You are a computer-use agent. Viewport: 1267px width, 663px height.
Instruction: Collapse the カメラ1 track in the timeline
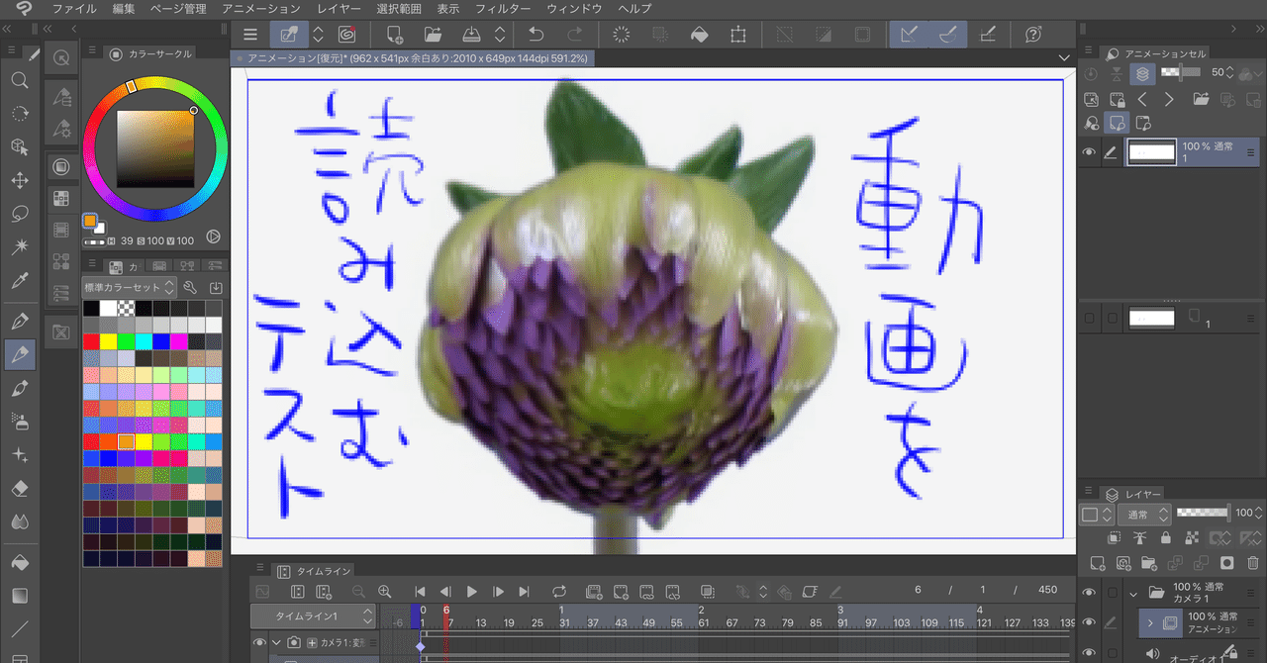(x=277, y=640)
